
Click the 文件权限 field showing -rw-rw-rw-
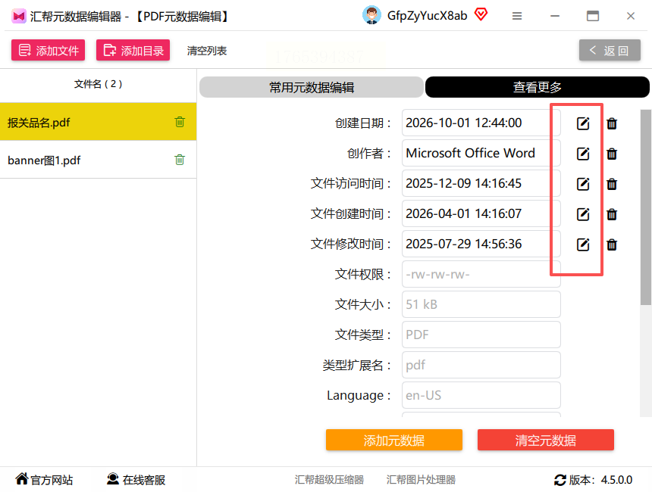[481, 275]
